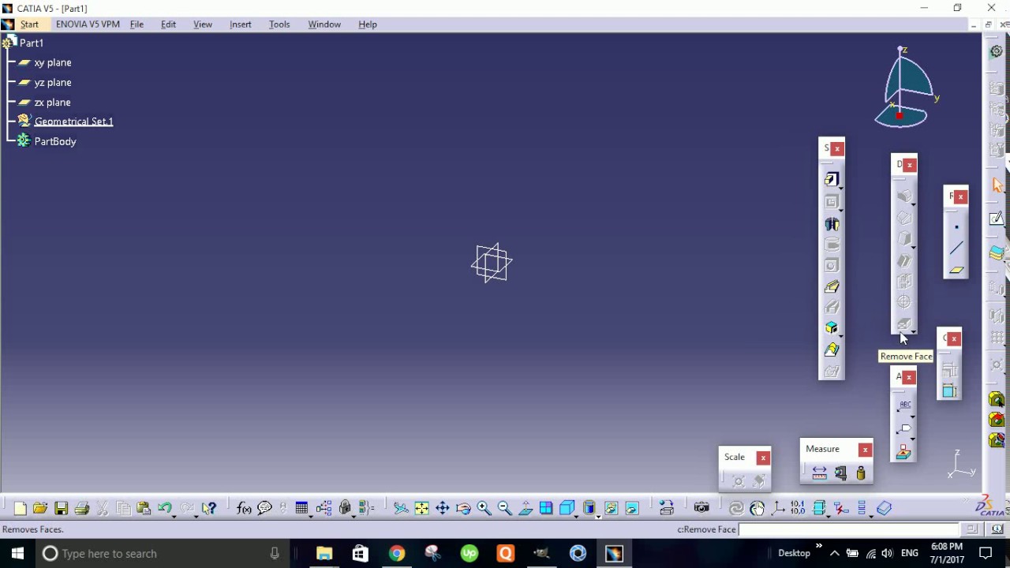This screenshot has width=1010, height=568.
Task: Click the What's This help icon
Action: 209,509
